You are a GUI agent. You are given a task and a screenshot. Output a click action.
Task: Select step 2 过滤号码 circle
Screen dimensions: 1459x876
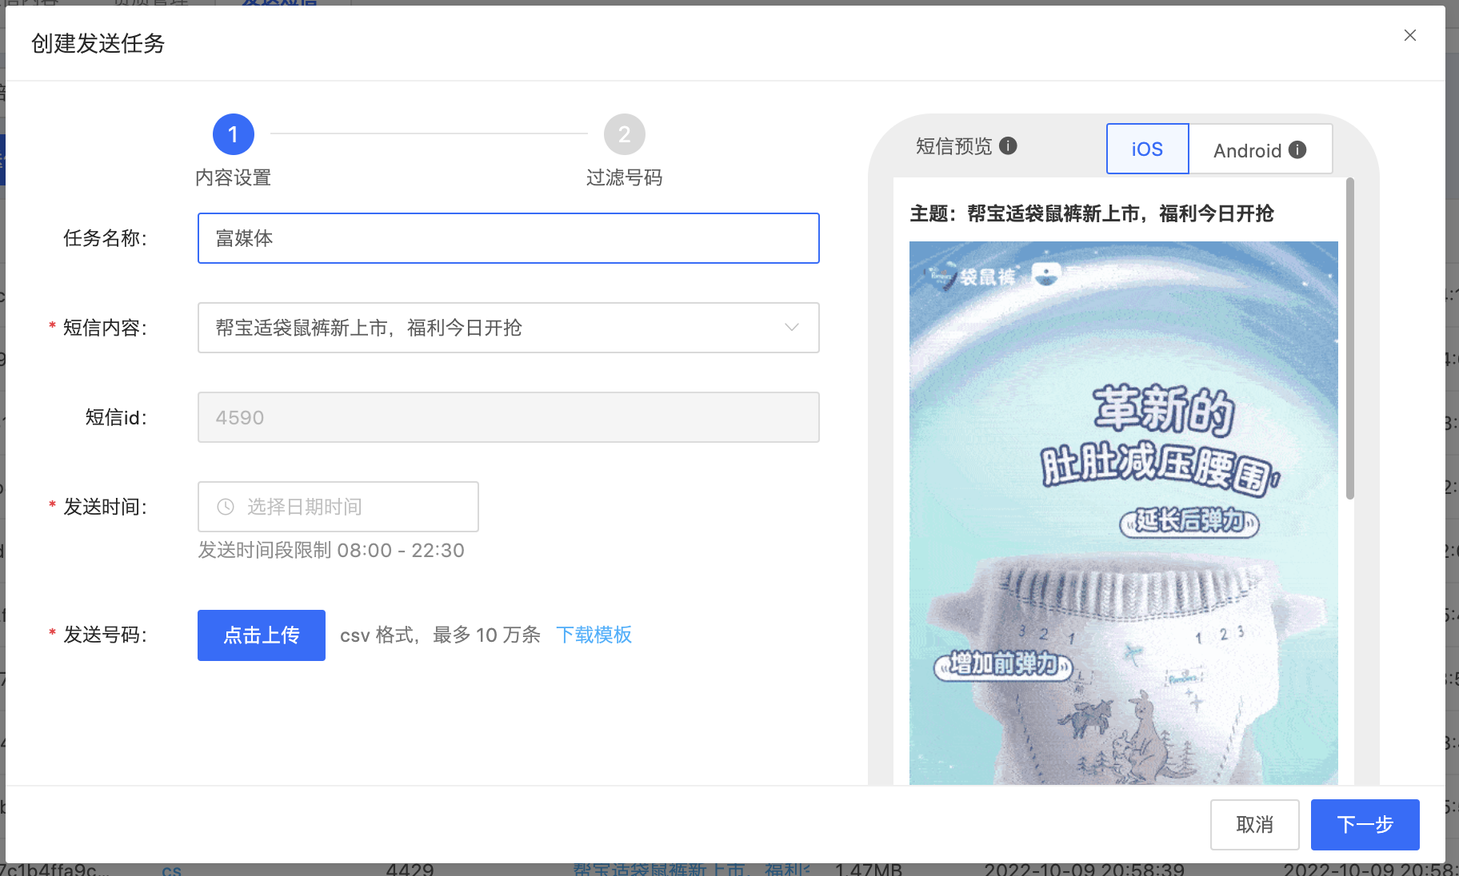pyautogui.click(x=625, y=134)
